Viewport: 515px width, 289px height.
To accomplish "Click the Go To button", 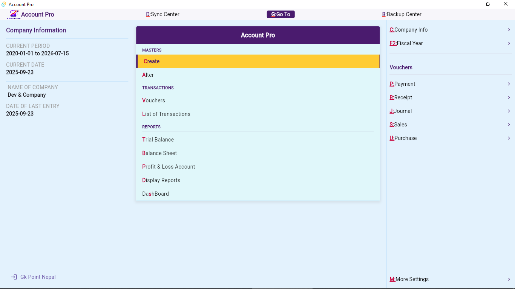I will tap(281, 14).
